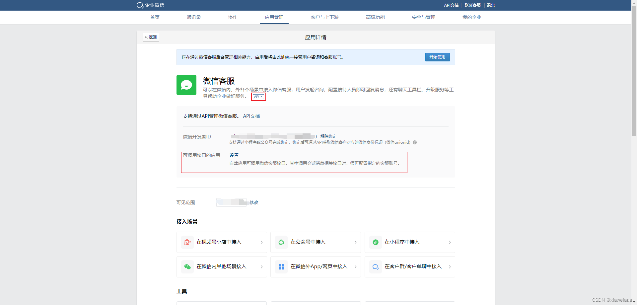Screen dimensions: 637x305
Task: Click the 开始使用 button
Action: (x=438, y=57)
